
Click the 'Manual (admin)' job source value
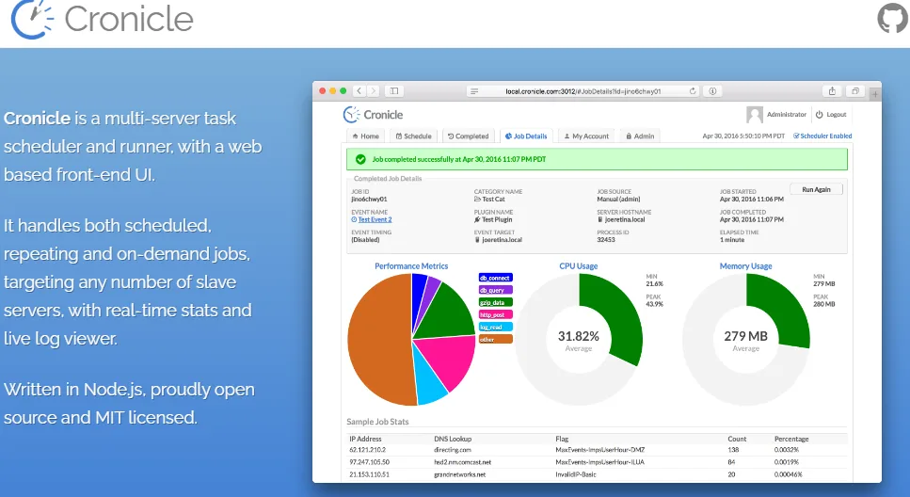pos(618,200)
